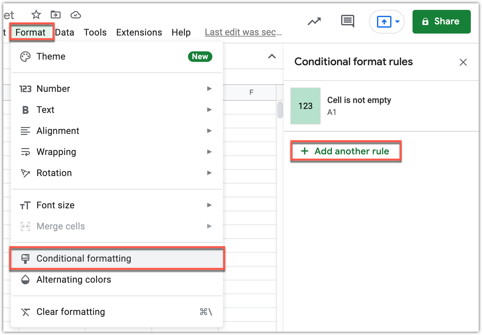Screen dimensions: 482x335
Task: Open the Data menu
Action: (x=65, y=32)
